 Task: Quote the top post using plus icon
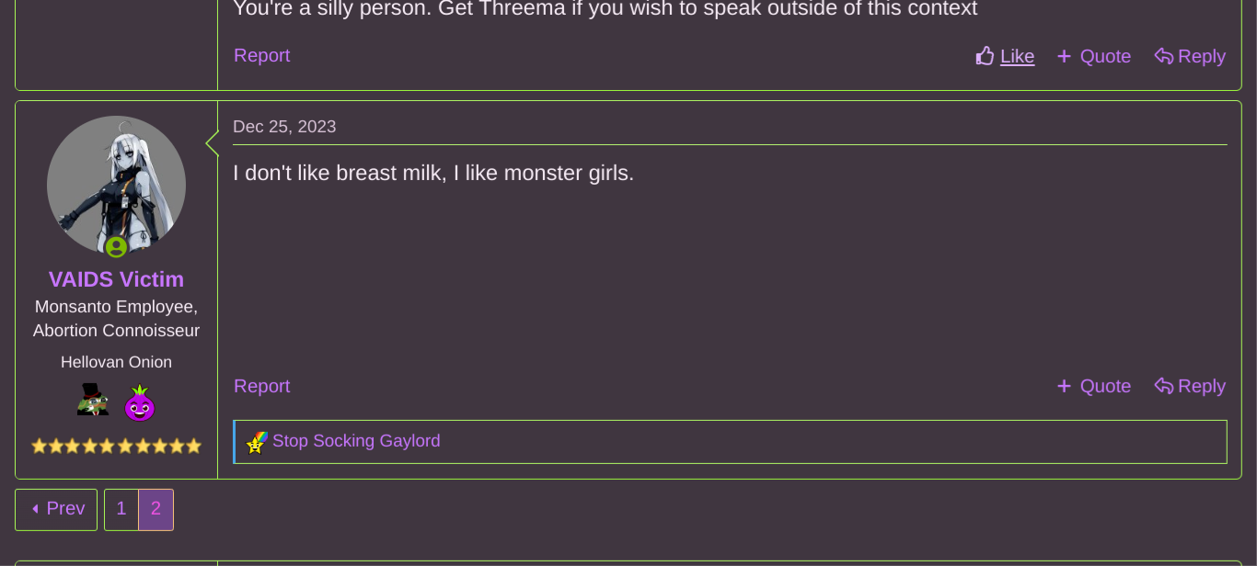click(x=1093, y=56)
